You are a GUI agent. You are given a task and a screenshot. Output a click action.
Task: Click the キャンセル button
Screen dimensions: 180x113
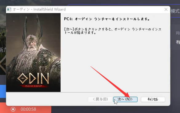tap(153, 99)
